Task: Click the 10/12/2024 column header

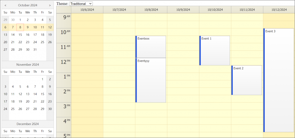Action: 279,10
